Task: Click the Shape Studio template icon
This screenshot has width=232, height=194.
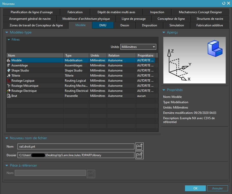Action: [x=9, y=70]
